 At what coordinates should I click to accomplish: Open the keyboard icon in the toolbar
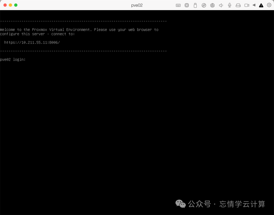click(x=178, y=5)
